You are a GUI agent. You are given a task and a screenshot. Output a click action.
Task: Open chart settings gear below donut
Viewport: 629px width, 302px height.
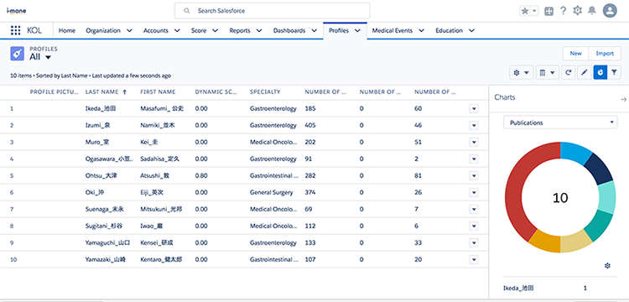click(607, 265)
